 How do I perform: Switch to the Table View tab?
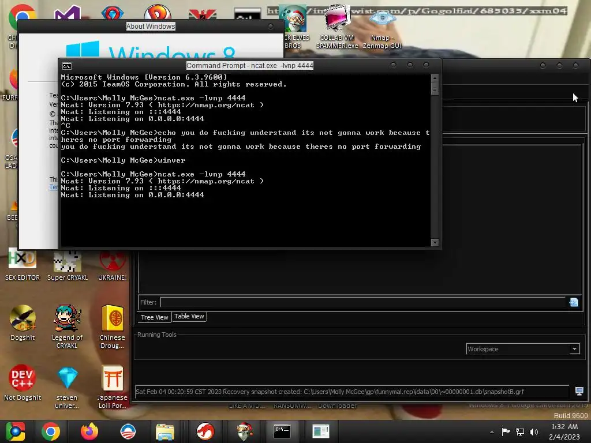[x=189, y=317]
